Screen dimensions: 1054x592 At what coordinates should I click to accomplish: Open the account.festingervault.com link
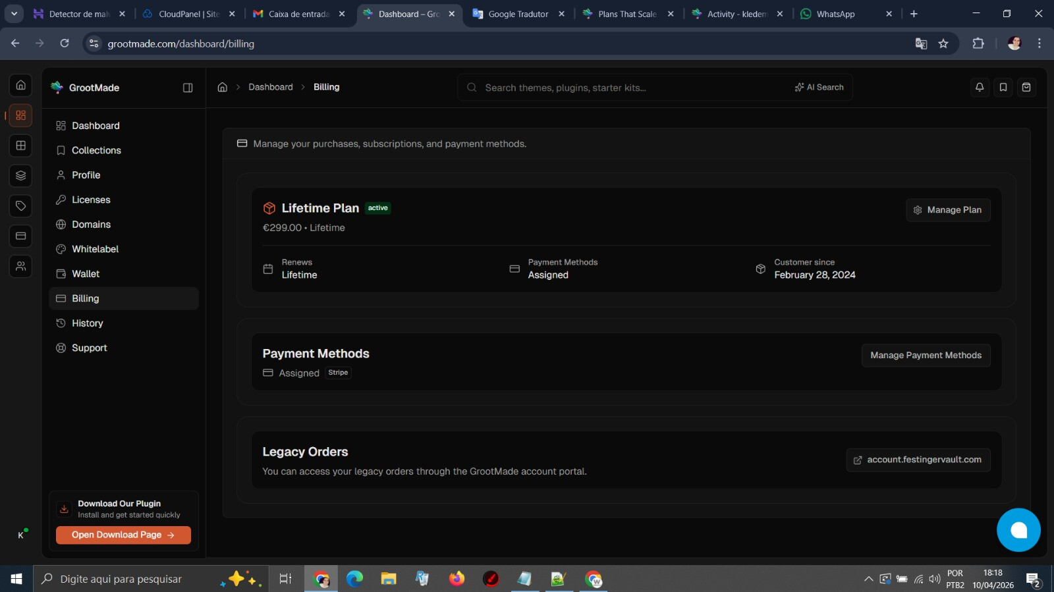pos(918,460)
